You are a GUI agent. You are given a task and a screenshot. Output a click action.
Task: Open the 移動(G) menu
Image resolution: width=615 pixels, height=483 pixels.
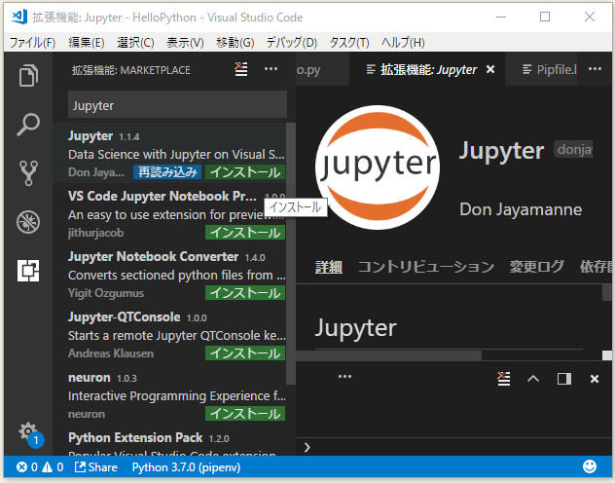click(x=235, y=43)
